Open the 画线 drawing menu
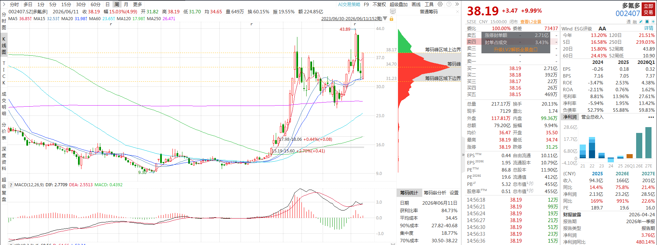The width and height of the screenshot is (657, 245). [x=416, y=4]
